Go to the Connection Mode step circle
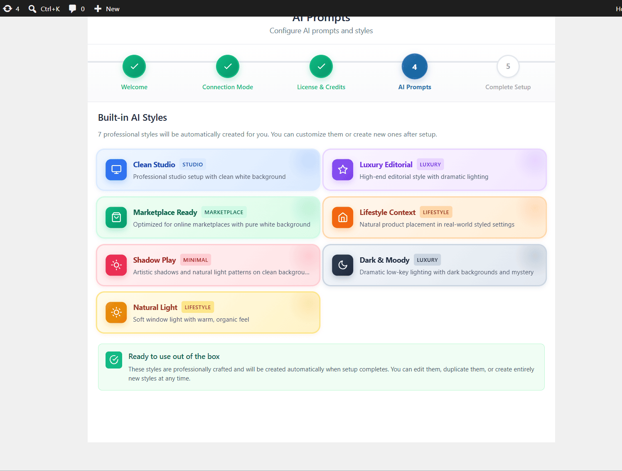 pyautogui.click(x=228, y=66)
